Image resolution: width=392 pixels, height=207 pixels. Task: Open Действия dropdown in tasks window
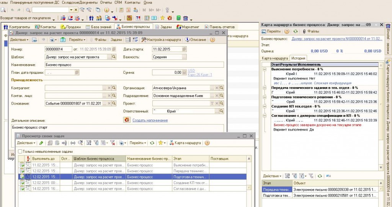(x=26, y=143)
